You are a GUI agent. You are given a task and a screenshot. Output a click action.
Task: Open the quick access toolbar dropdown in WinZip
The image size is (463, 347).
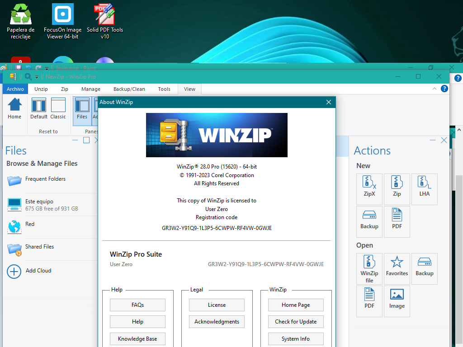point(37,77)
